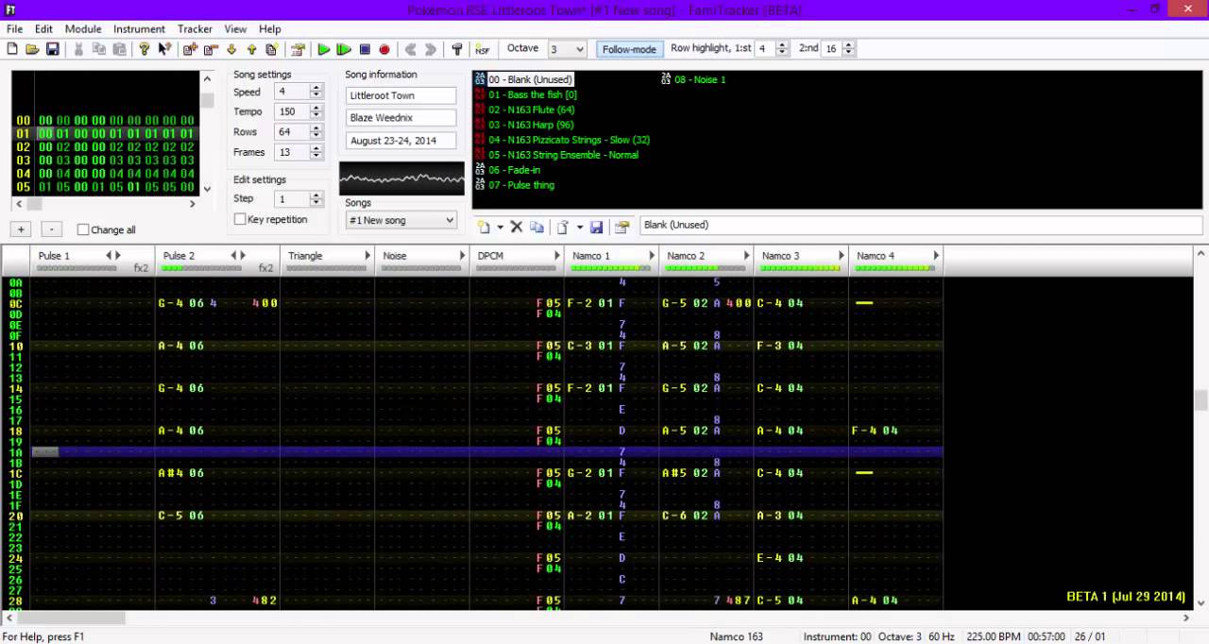Click the song title field Littleroot Town
1209x644 pixels.
(400, 95)
